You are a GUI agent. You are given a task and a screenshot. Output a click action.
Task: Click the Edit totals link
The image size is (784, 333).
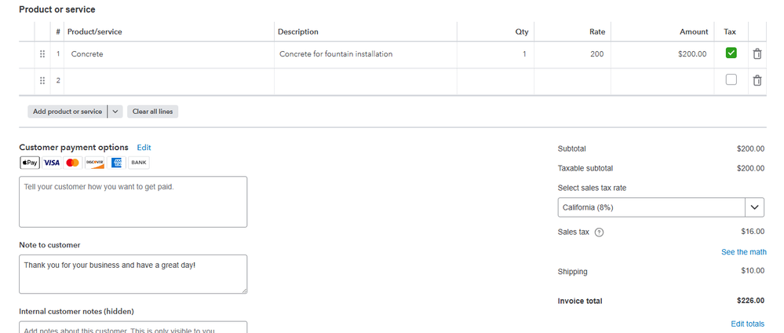747,324
